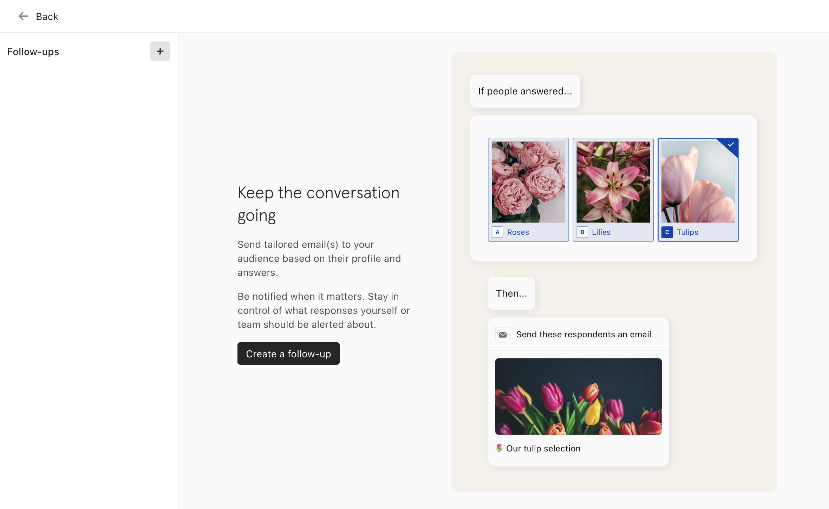The image size is (829, 509).
Task: Click 'Our tulip selection' text
Action: 543,448
